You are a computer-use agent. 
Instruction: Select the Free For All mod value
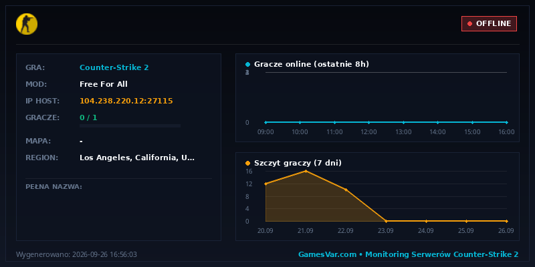[x=104, y=84]
